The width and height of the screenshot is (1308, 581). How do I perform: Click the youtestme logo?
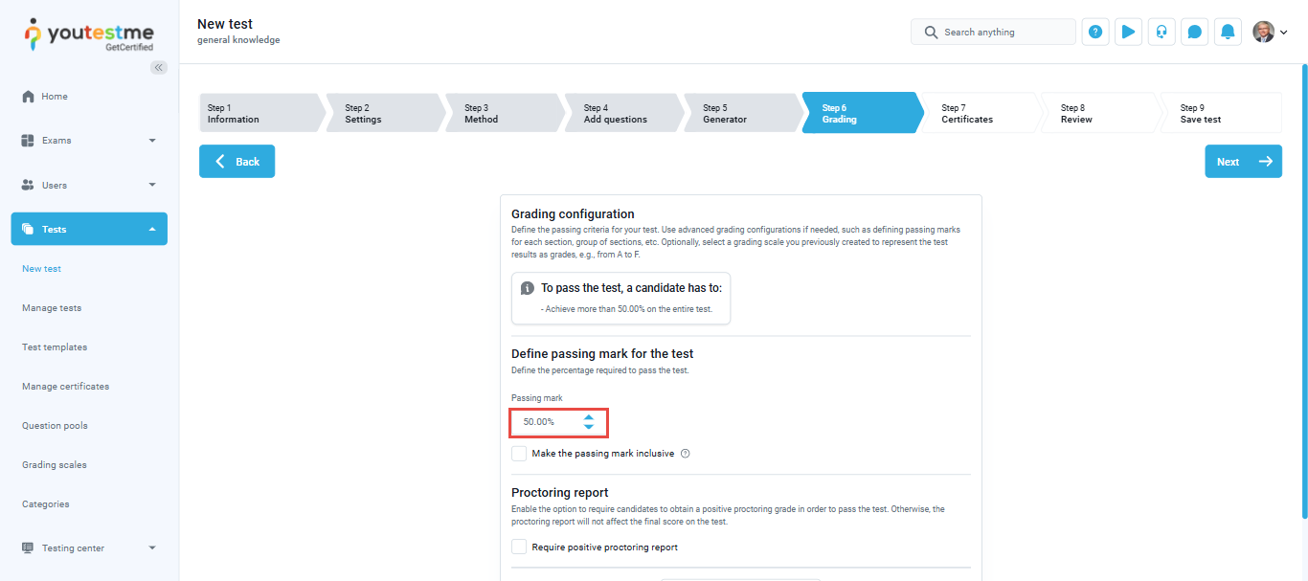click(88, 34)
